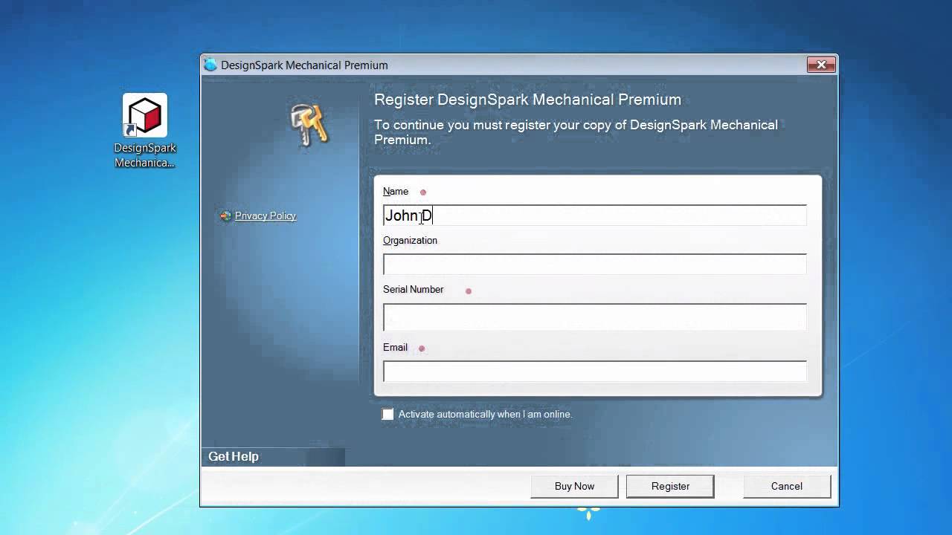This screenshot has height=535, width=952.
Task: Cancel the registration dialog
Action: point(786,486)
